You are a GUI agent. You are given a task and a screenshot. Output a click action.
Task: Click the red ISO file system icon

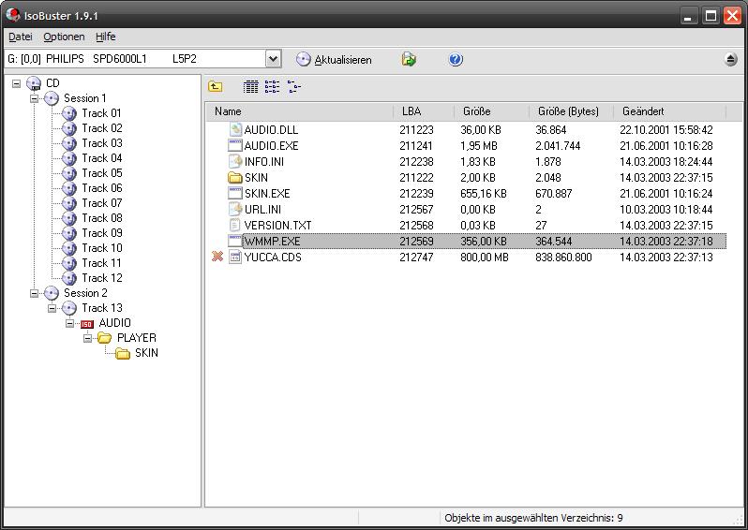pyautogui.click(x=87, y=324)
